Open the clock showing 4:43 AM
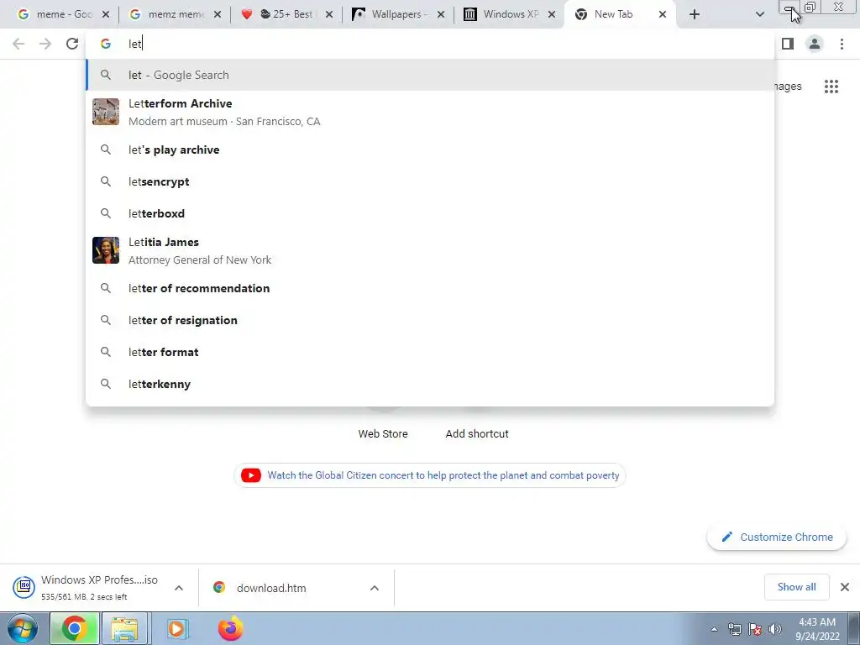Viewport: 860px width, 645px height. tap(817, 629)
